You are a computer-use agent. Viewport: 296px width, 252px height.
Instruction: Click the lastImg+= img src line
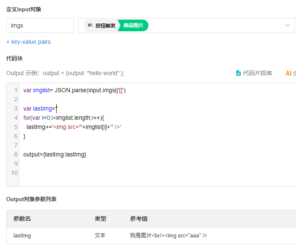click(x=73, y=127)
